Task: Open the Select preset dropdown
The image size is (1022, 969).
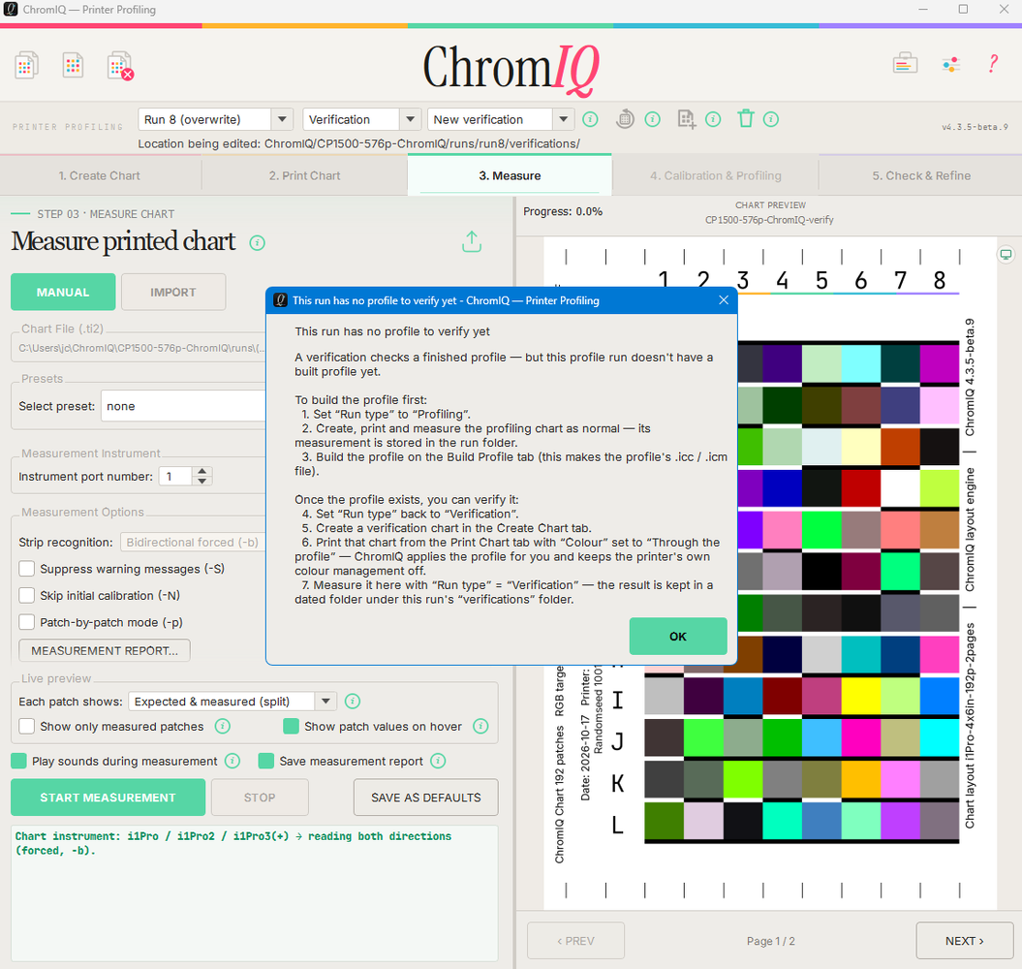Action: (184, 406)
